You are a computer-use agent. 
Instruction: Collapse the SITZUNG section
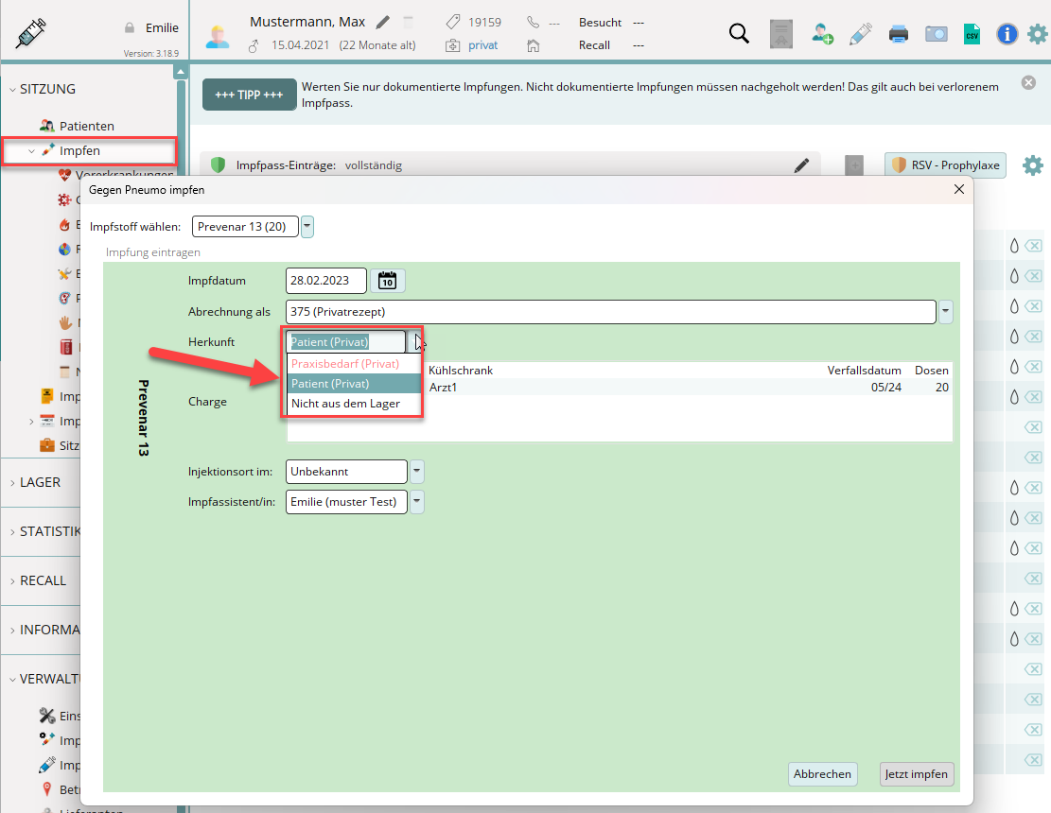coord(12,89)
